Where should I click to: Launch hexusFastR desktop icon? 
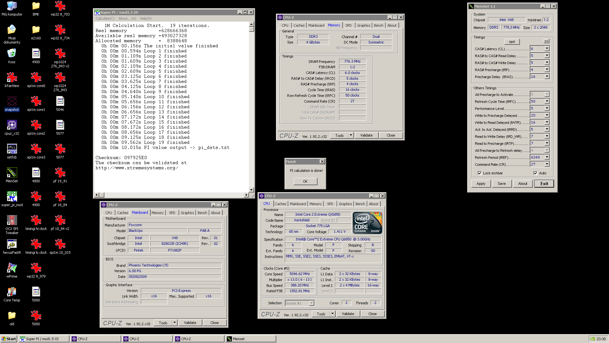tap(12, 246)
